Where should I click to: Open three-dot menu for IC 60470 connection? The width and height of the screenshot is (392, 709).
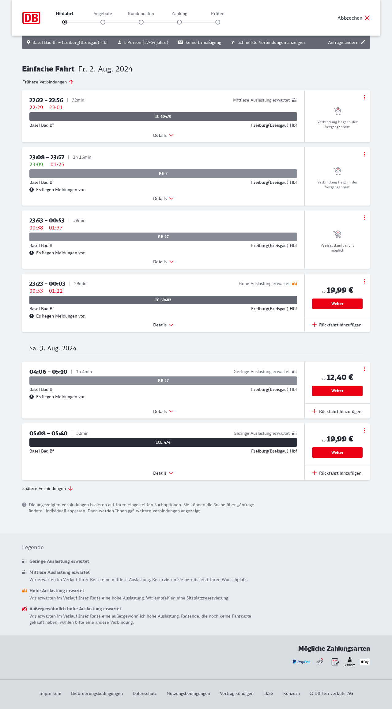tap(364, 97)
